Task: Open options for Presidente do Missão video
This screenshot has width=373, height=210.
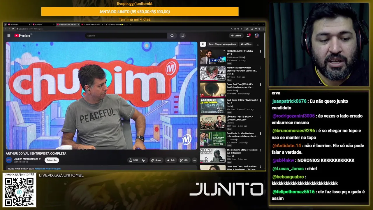Action: pyautogui.click(x=260, y=134)
